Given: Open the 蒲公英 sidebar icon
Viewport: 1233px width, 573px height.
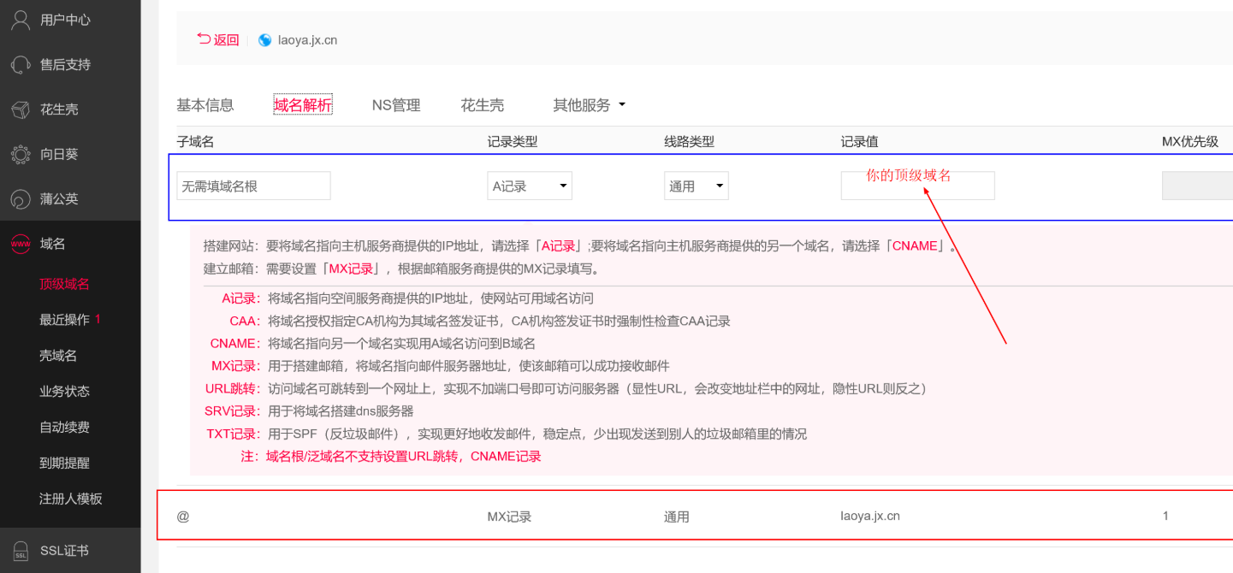Looking at the screenshot, I should click(x=19, y=198).
